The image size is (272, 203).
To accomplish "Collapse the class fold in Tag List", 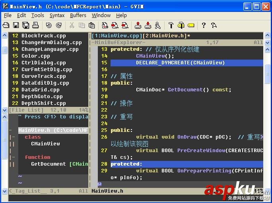I will pyautogui.click(x=12, y=137).
